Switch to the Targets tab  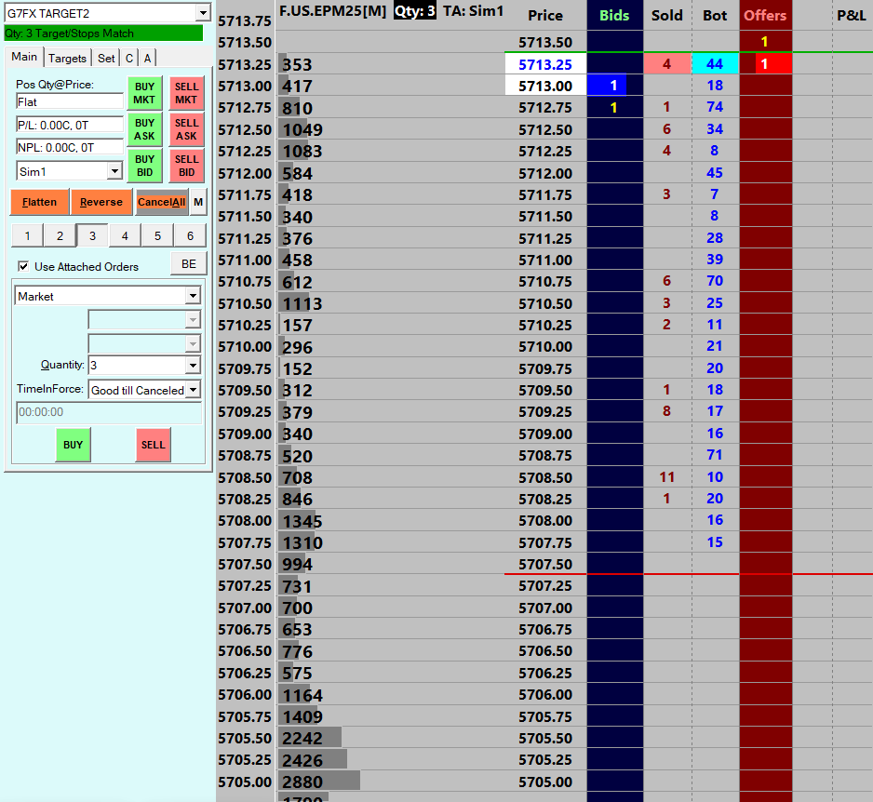click(67, 58)
